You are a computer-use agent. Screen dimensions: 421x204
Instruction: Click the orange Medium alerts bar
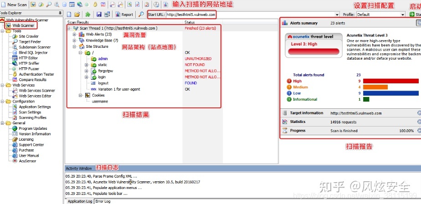point(375,87)
